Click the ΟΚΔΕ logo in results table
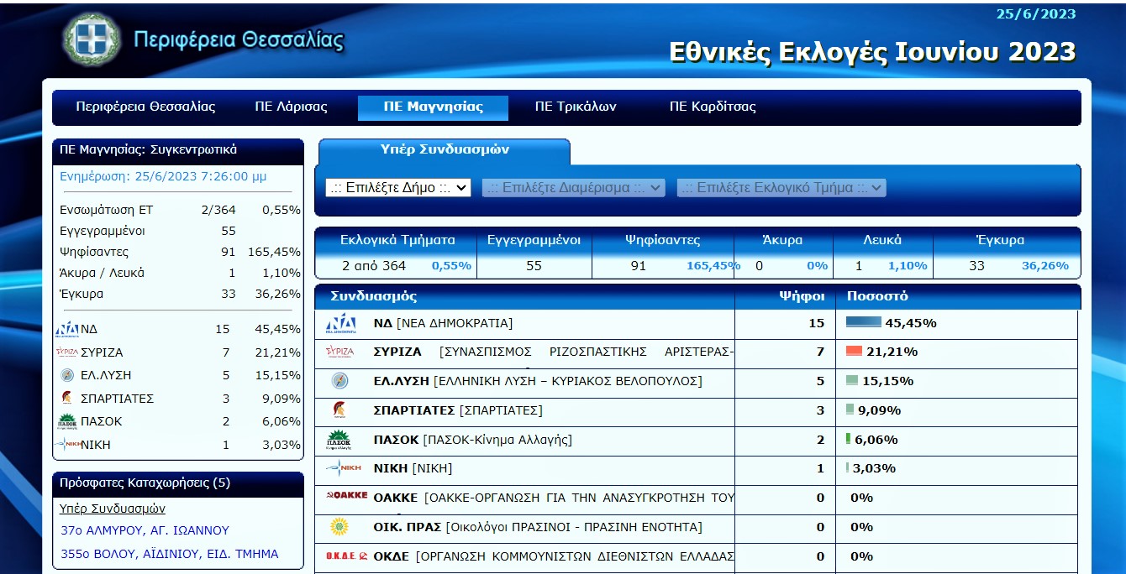Screen dimensions: 1126x574 click(346, 556)
